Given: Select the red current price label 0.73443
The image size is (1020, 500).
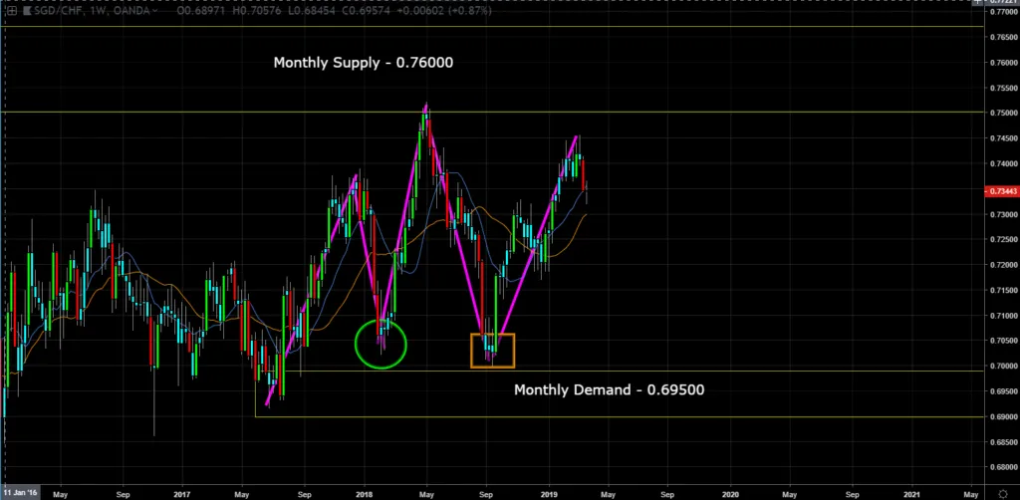Looking at the screenshot, I should pos(1004,191).
